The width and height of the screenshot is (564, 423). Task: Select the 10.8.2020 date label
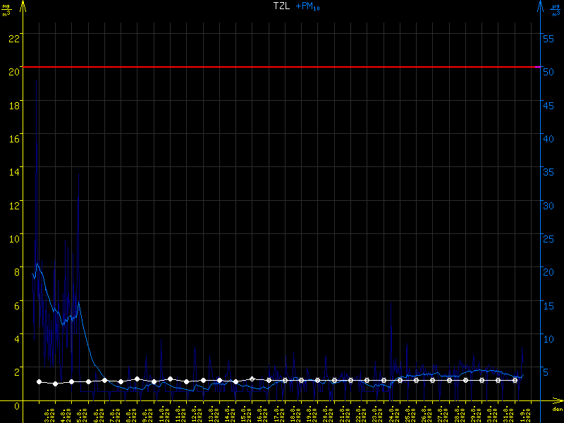coord(164,413)
